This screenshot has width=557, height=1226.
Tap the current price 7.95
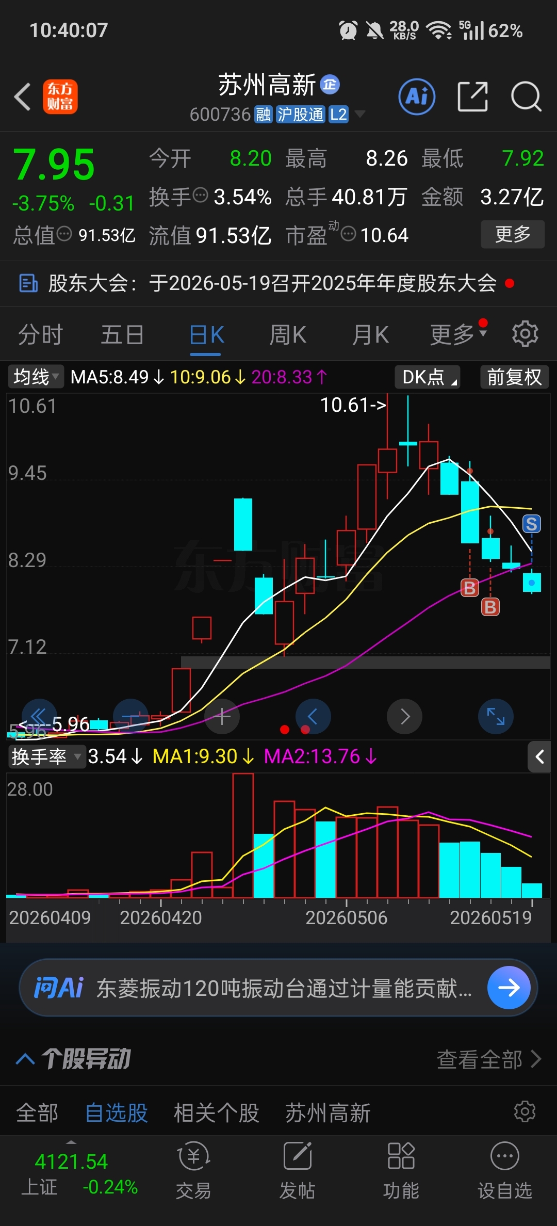click(x=54, y=165)
